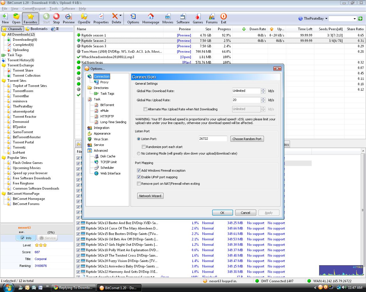Click the Options icon in the toolbar
Image resolution: width=366 pixels, height=292 pixels.
click(133, 18)
